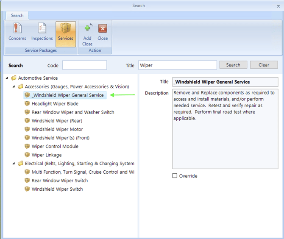Select Windshield Wiper Motor service
This screenshot has height=239, width=284.
(x=57, y=129)
